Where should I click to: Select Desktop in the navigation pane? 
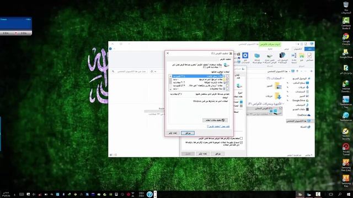pyautogui.click(x=301, y=83)
